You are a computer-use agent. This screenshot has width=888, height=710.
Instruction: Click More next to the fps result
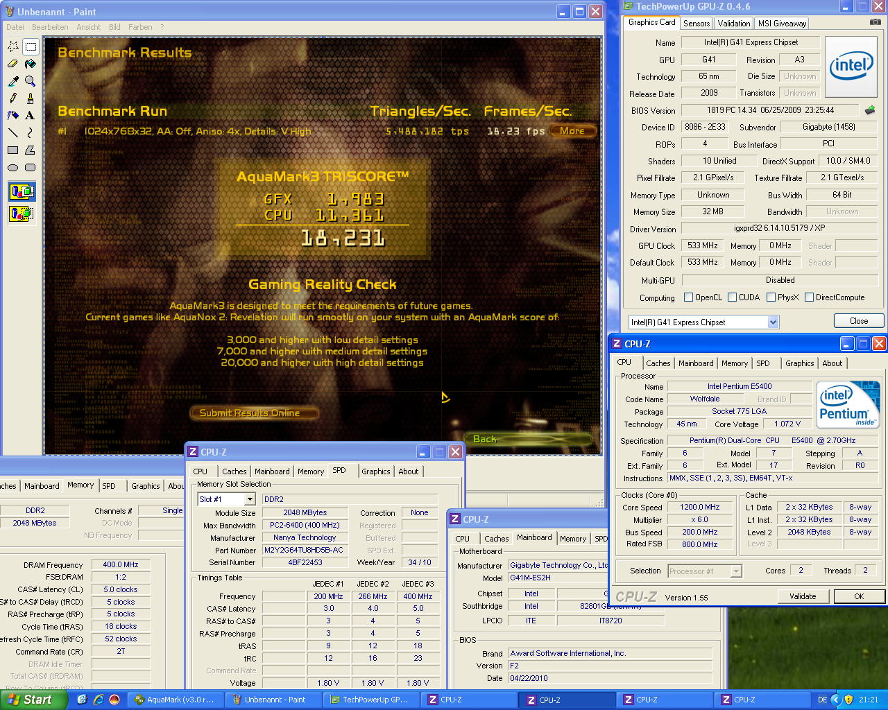pyautogui.click(x=572, y=131)
